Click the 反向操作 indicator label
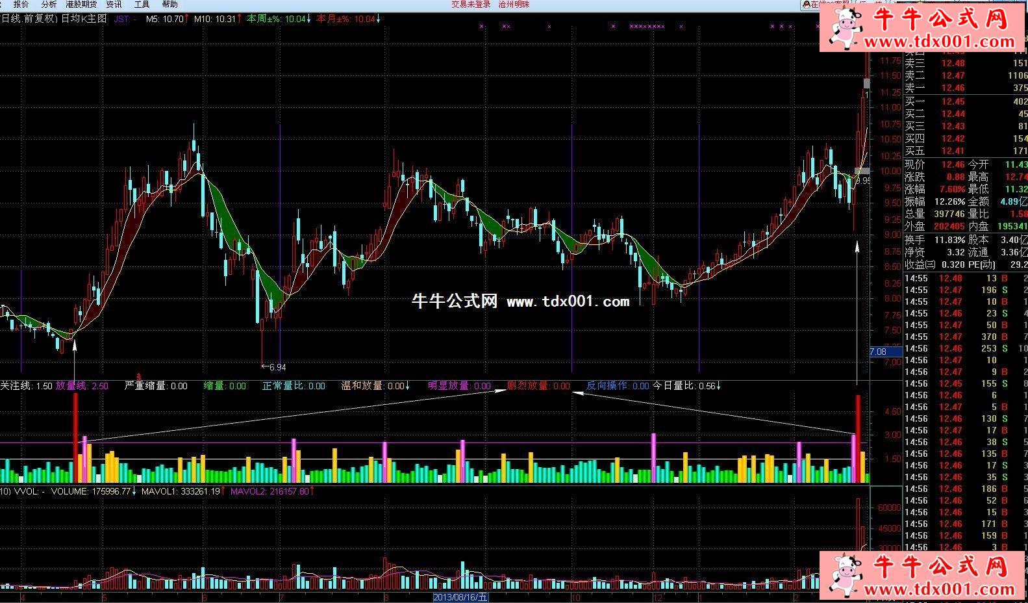The width and height of the screenshot is (1028, 603). click(608, 386)
